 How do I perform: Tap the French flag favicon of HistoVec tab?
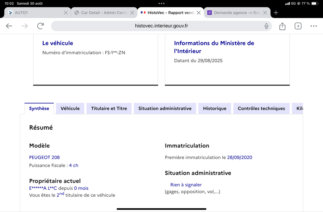click(143, 13)
